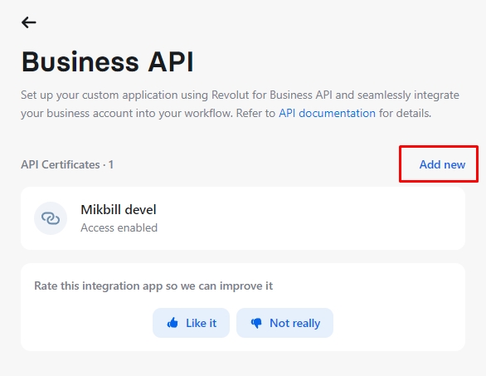Click the Access enabled status text

point(119,227)
